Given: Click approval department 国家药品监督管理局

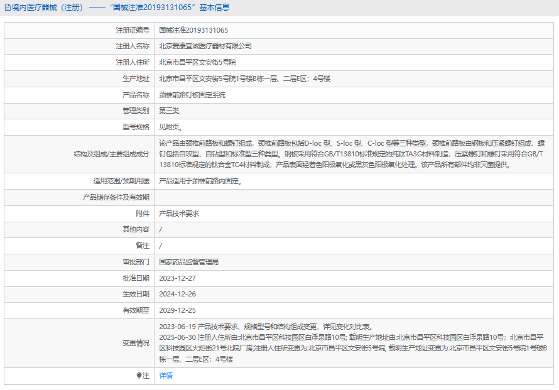Looking at the screenshot, I should [189, 262].
